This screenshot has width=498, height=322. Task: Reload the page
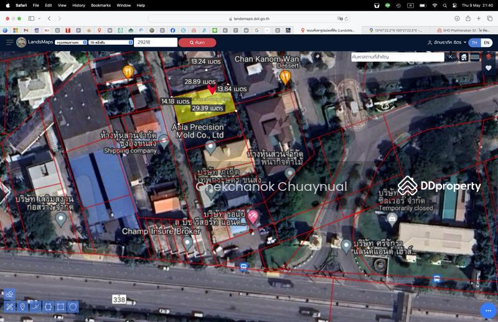click(347, 19)
